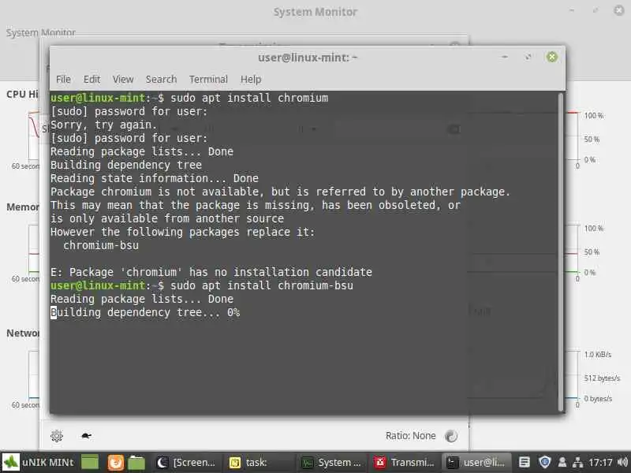Switch to Transmission in taskbar
631x473 pixels.
click(404, 463)
